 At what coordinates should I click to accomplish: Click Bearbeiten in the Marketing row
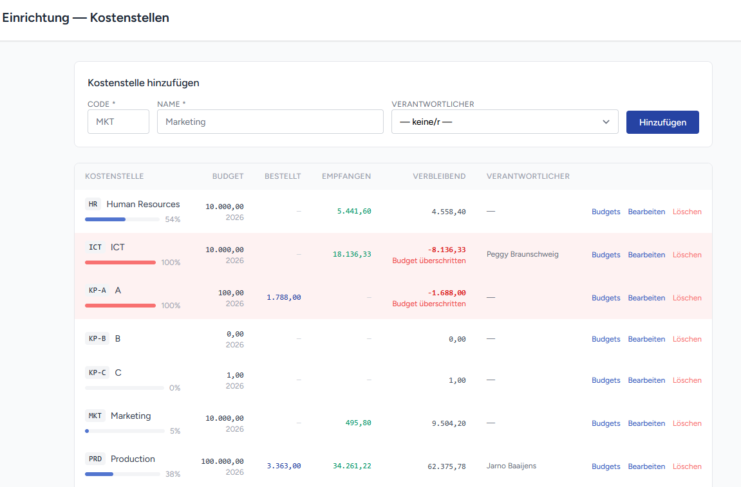pos(646,423)
